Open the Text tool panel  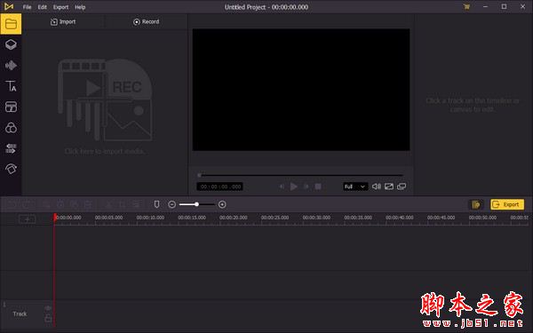click(x=11, y=86)
